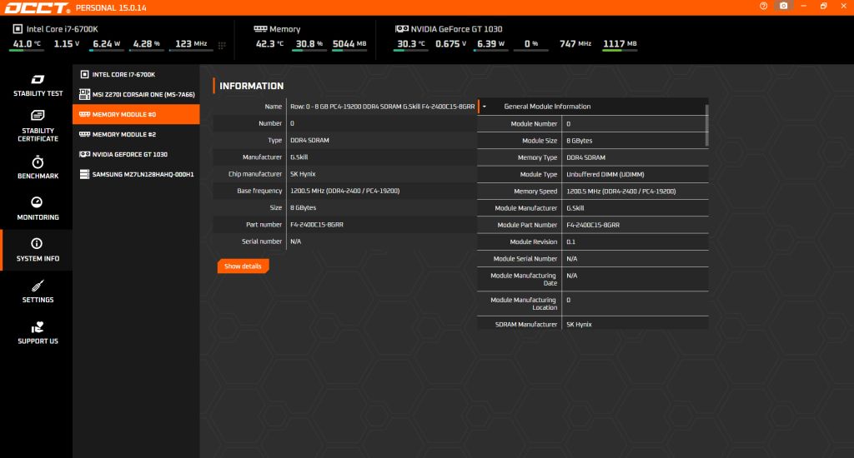The width and height of the screenshot is (854, 458).
Task: Click the CPU voltage 1.15 V value
Action: click(x=67, y=44)
